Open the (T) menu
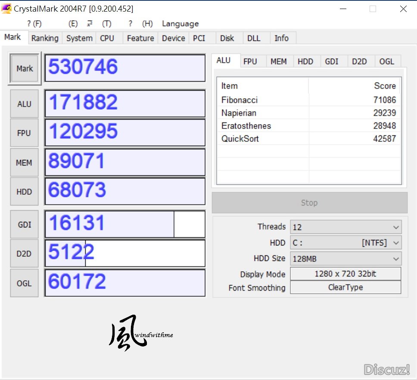The height and width of the screenshot is (380, 417). click(x=107, y=24)
